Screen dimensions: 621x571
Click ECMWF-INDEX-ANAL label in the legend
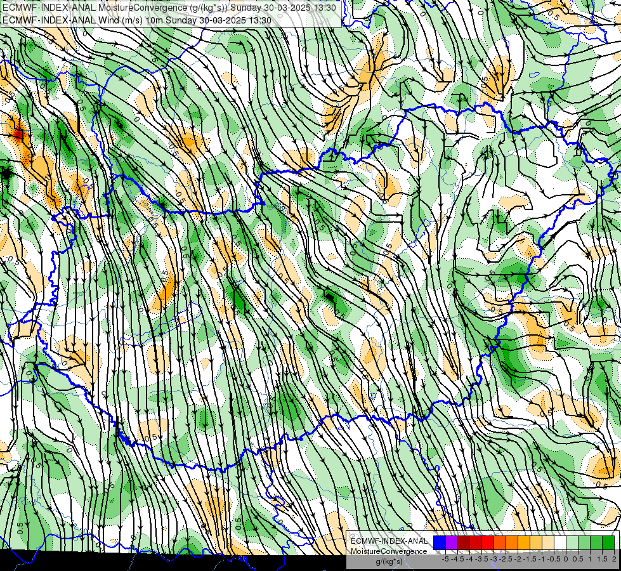[x=389, y=541]
